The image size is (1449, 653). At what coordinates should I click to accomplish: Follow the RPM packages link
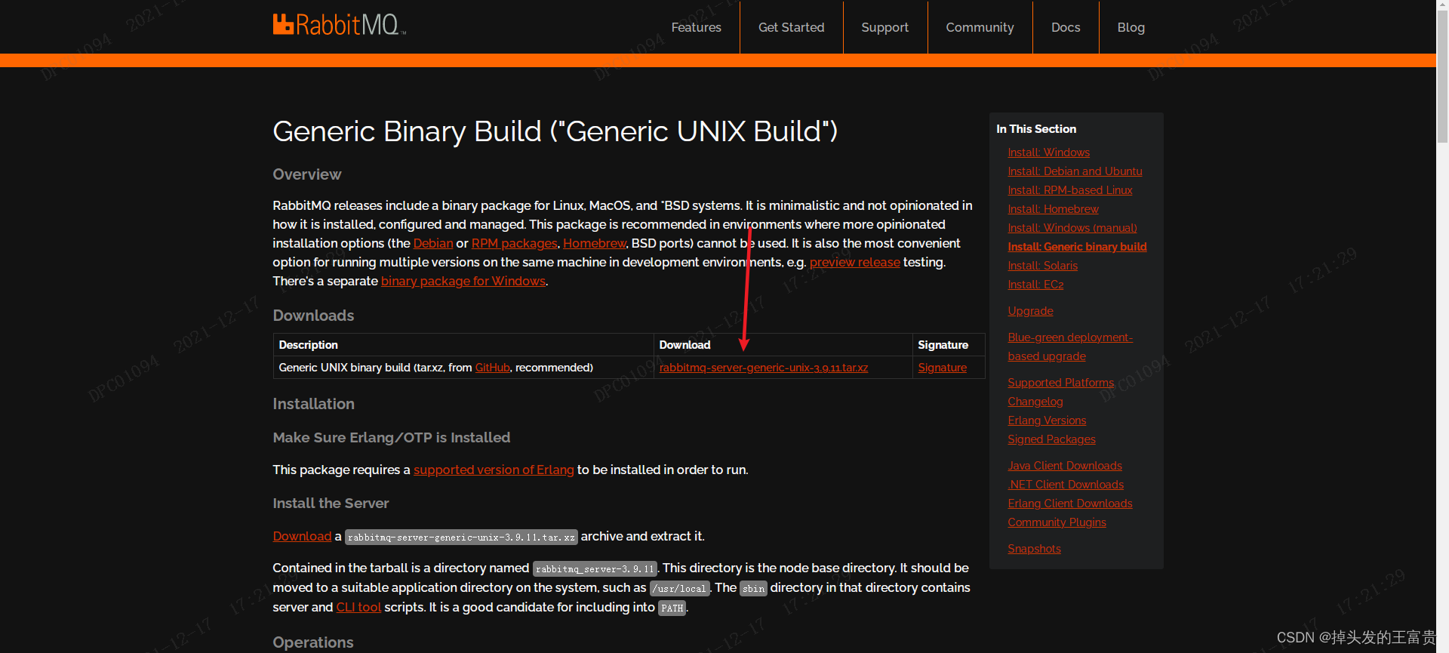pos(515,243)
